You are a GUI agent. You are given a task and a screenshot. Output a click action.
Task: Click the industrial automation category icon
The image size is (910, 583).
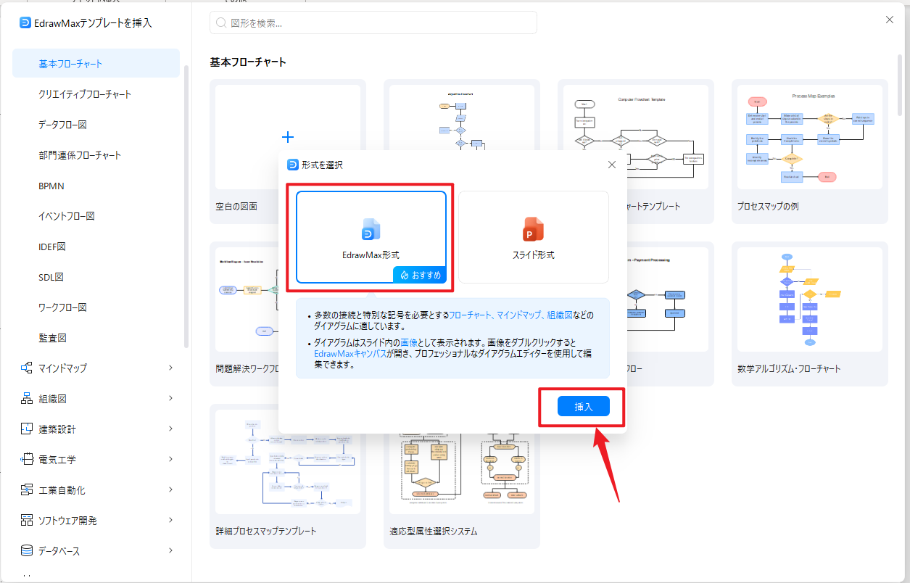pyautogui.click(x=27, y=489)
